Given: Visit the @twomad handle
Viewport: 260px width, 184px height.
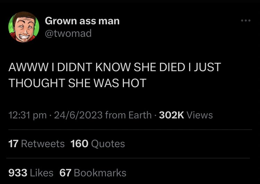Looking at the screenshot, I should pos(68,33).
